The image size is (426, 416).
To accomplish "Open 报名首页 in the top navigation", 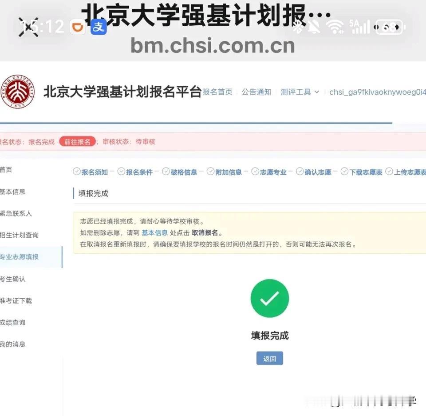I will click(217, 92).
